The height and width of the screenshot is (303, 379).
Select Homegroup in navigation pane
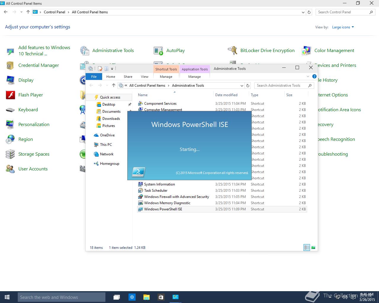110,164
